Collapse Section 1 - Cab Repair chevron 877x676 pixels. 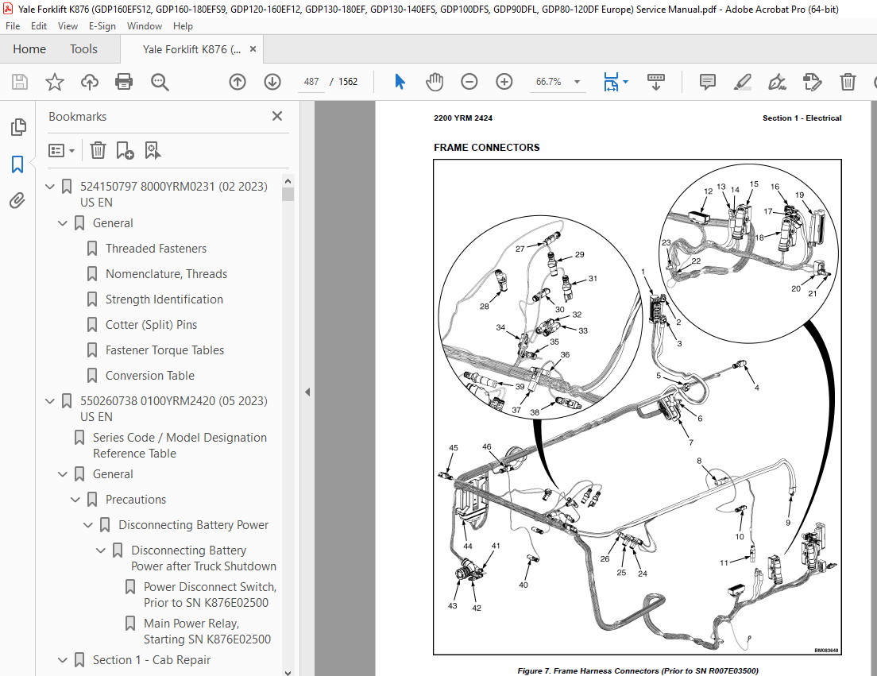click(63, 660)
